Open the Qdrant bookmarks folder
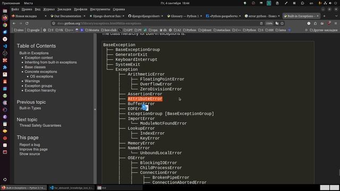The width and height of the screenshot is (340, 191). pyautogui.click(x=205, y=30)
